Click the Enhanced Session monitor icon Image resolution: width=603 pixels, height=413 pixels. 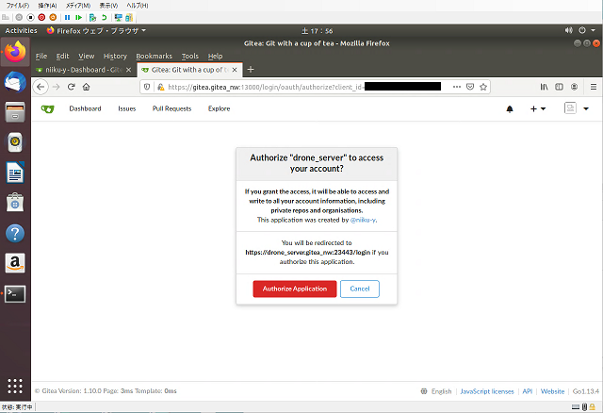(x=119, y=17)
